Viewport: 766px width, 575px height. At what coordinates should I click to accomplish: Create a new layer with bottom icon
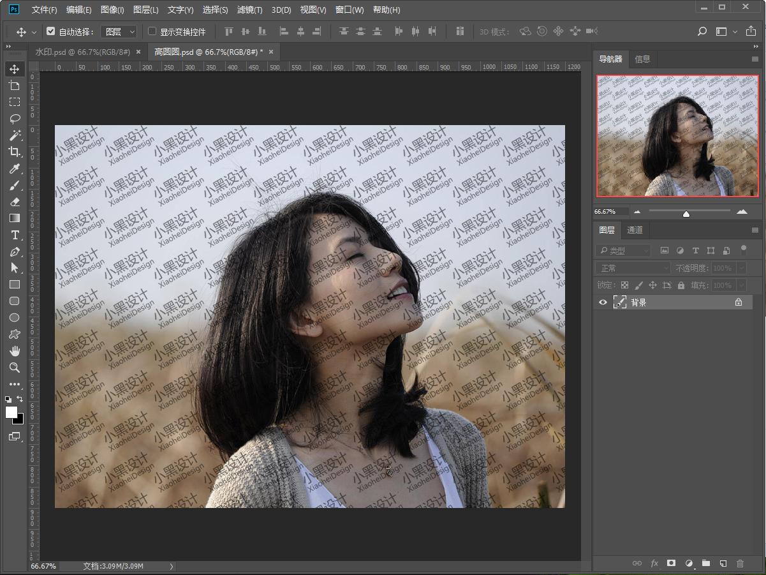point(723,564)
